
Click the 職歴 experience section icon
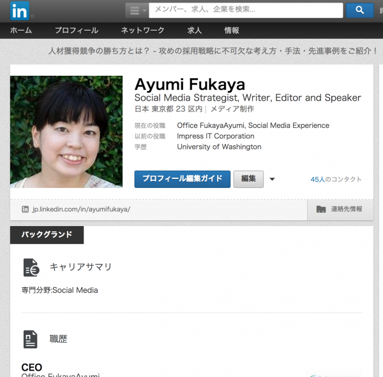pos(31,339)
